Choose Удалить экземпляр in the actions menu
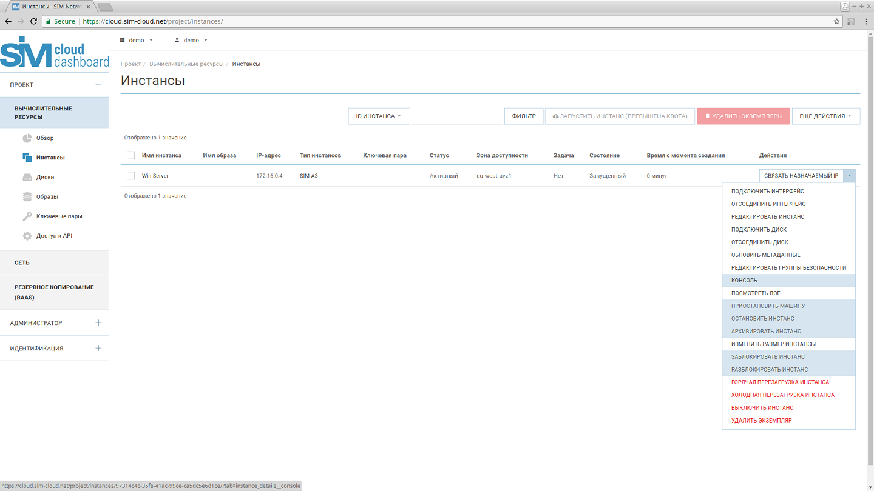Image resolution: width=874 pixels, height=491 pixels. [761, 421]
